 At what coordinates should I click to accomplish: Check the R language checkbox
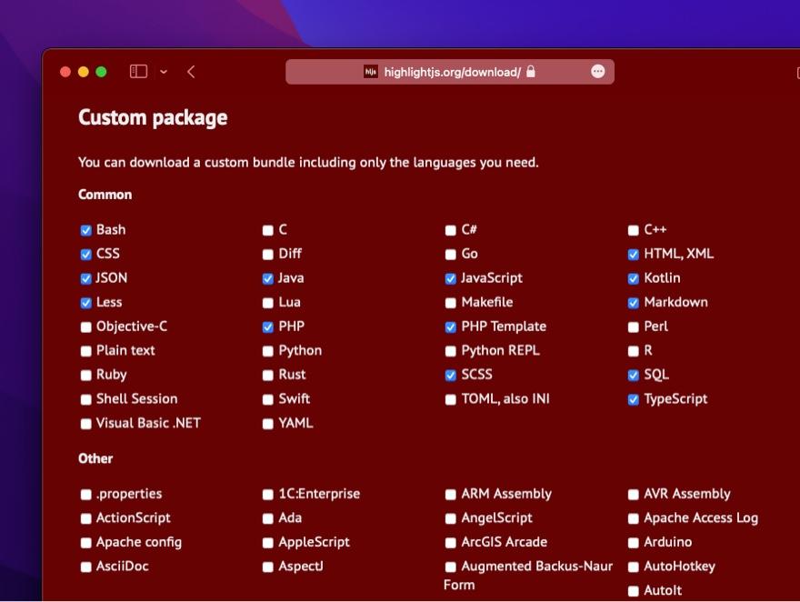(633, 352)
